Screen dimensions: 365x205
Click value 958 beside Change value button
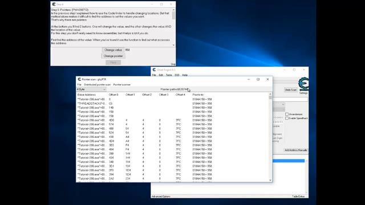[x=127, y=50]
